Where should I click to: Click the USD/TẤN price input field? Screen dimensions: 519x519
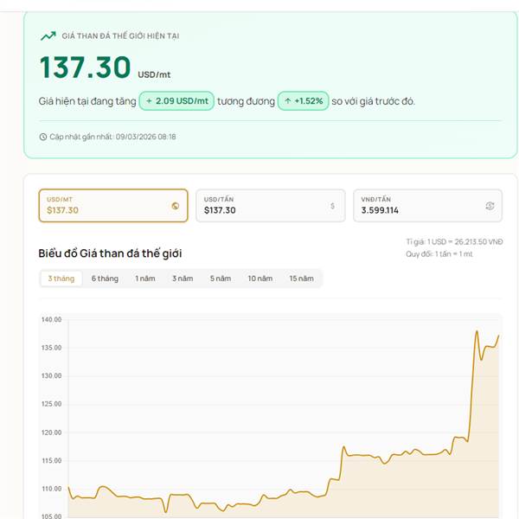[x=259, y=210]
